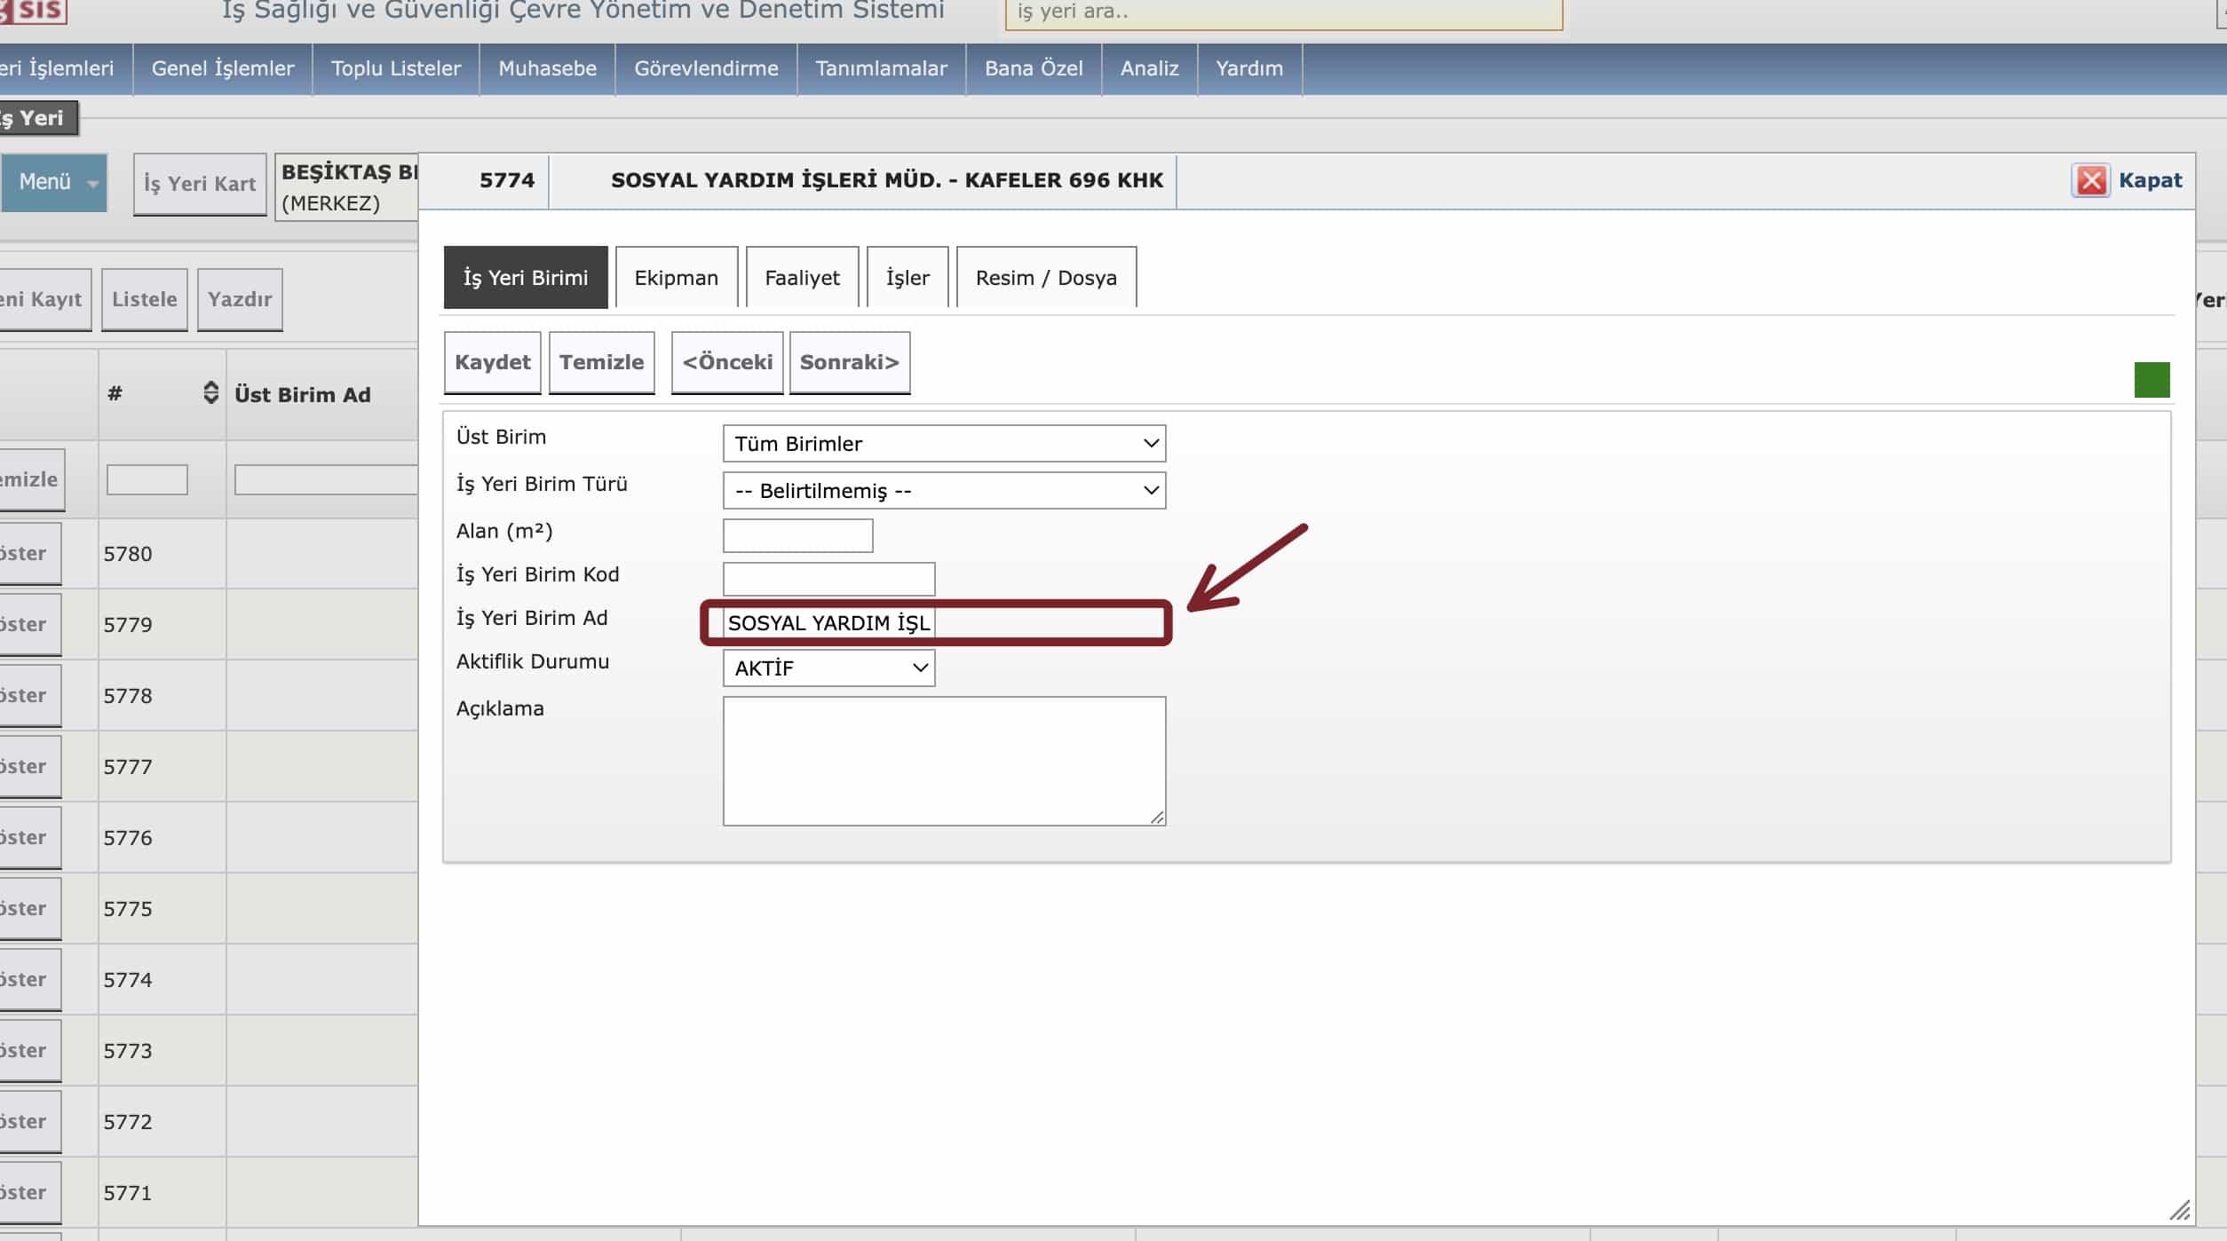Click the Açıklama text area
This screenshot has width=2227, height=1241.
point(944,761)
